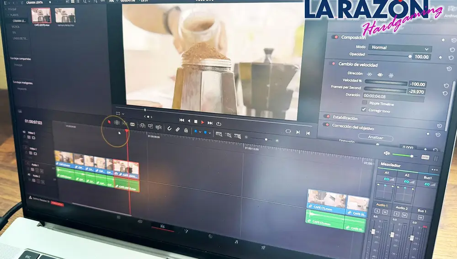
Task: Open the marker color dropdown arrow
Action: tap(210, 133)
